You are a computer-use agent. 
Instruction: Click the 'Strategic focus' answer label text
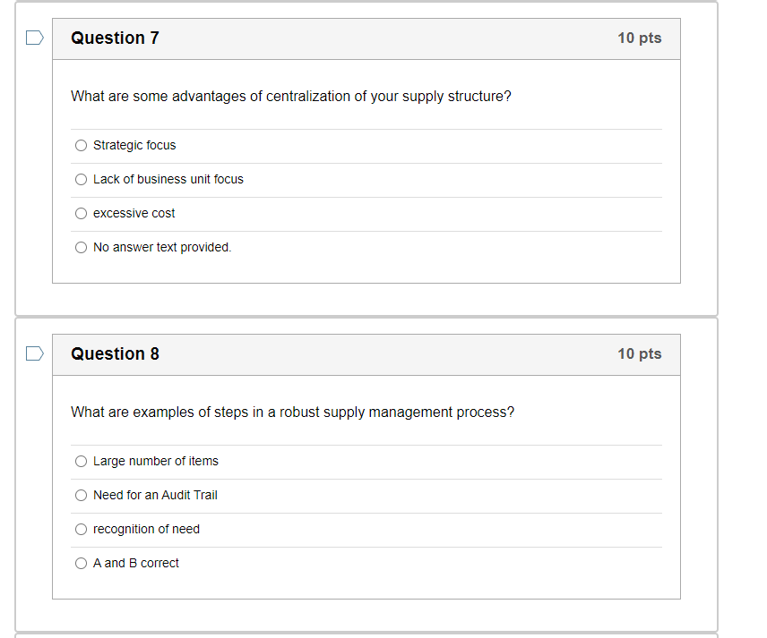pos(134,145)
